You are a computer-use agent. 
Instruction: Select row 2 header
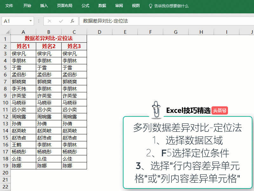(5, 46)
